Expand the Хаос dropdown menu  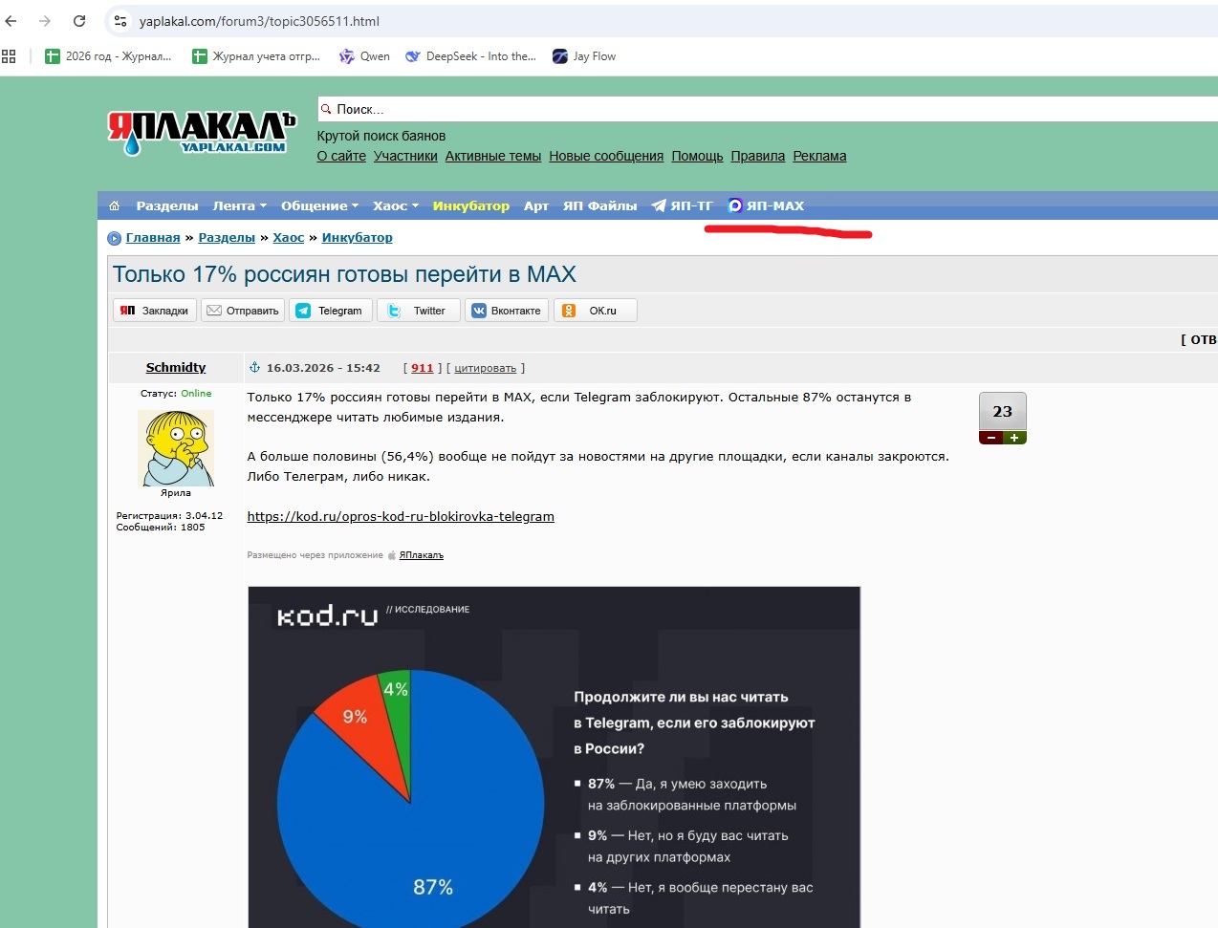point(396,205)
